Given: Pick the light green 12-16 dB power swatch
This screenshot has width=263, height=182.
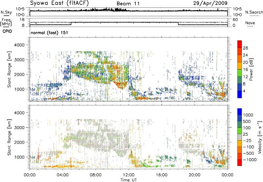Looking at the screenshot, I should [240, 73].
